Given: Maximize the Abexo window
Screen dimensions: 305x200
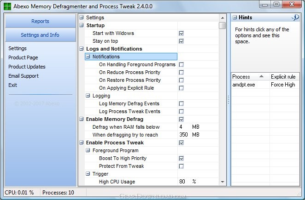Looking at the screenshot, I should point(276,4).
